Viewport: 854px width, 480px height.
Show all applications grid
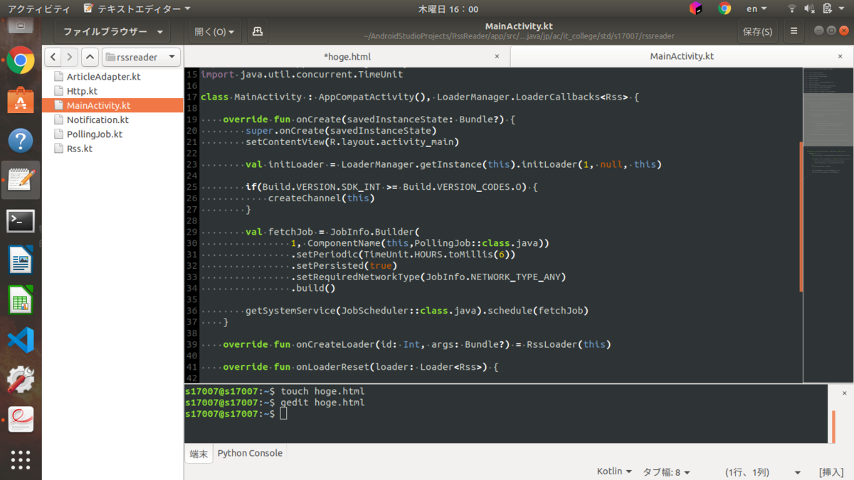[x=21, y=459]
